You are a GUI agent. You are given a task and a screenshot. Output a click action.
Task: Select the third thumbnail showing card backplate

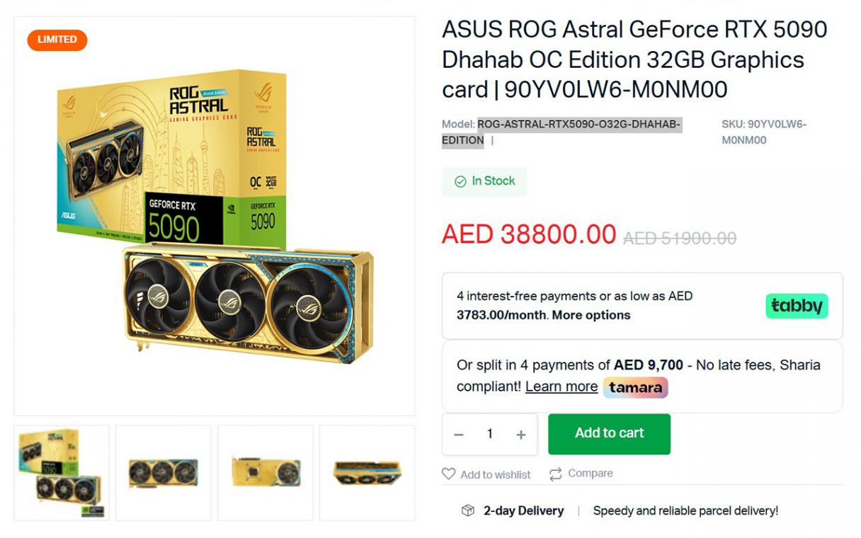pos(266,473)
